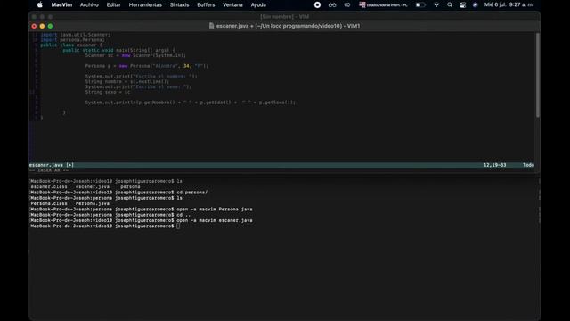Open the Apple menu
This screenshot has width=570, height=321.
pos(40,4)
